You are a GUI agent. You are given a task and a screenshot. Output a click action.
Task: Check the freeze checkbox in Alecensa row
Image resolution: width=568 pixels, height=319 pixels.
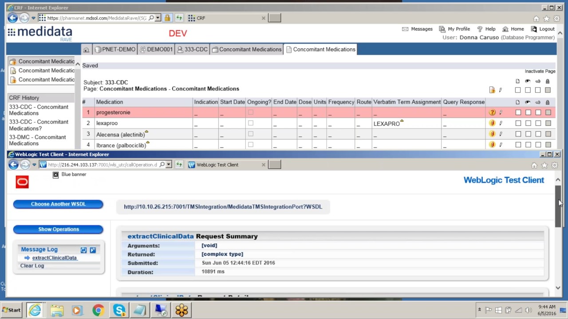(538, 134)
